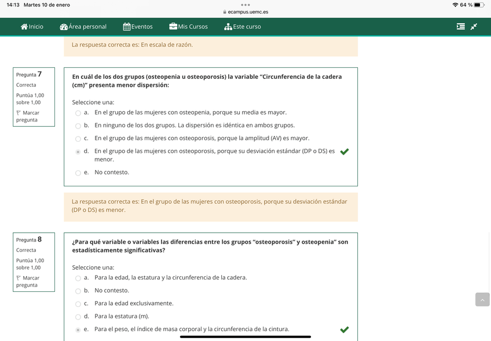This screenshot has width=491, height=341.
Task: Open the Este curso menu
Action: pos(247,27)
